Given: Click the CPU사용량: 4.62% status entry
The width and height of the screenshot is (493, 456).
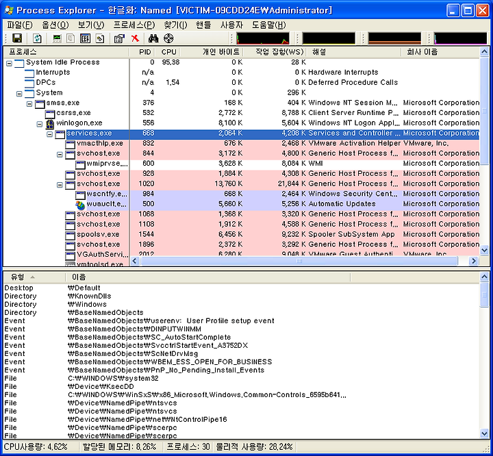Looking at the screenshot, I should (x=36, y=447).
